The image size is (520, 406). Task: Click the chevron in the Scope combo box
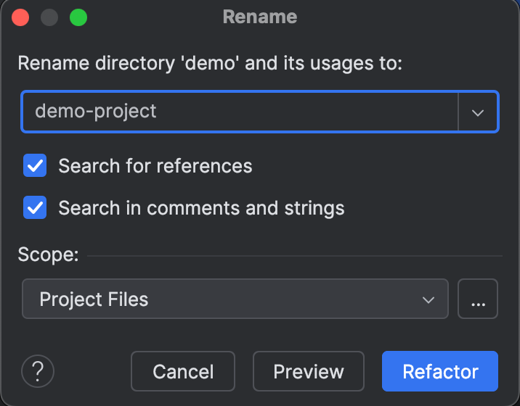(x=428, y=299)
